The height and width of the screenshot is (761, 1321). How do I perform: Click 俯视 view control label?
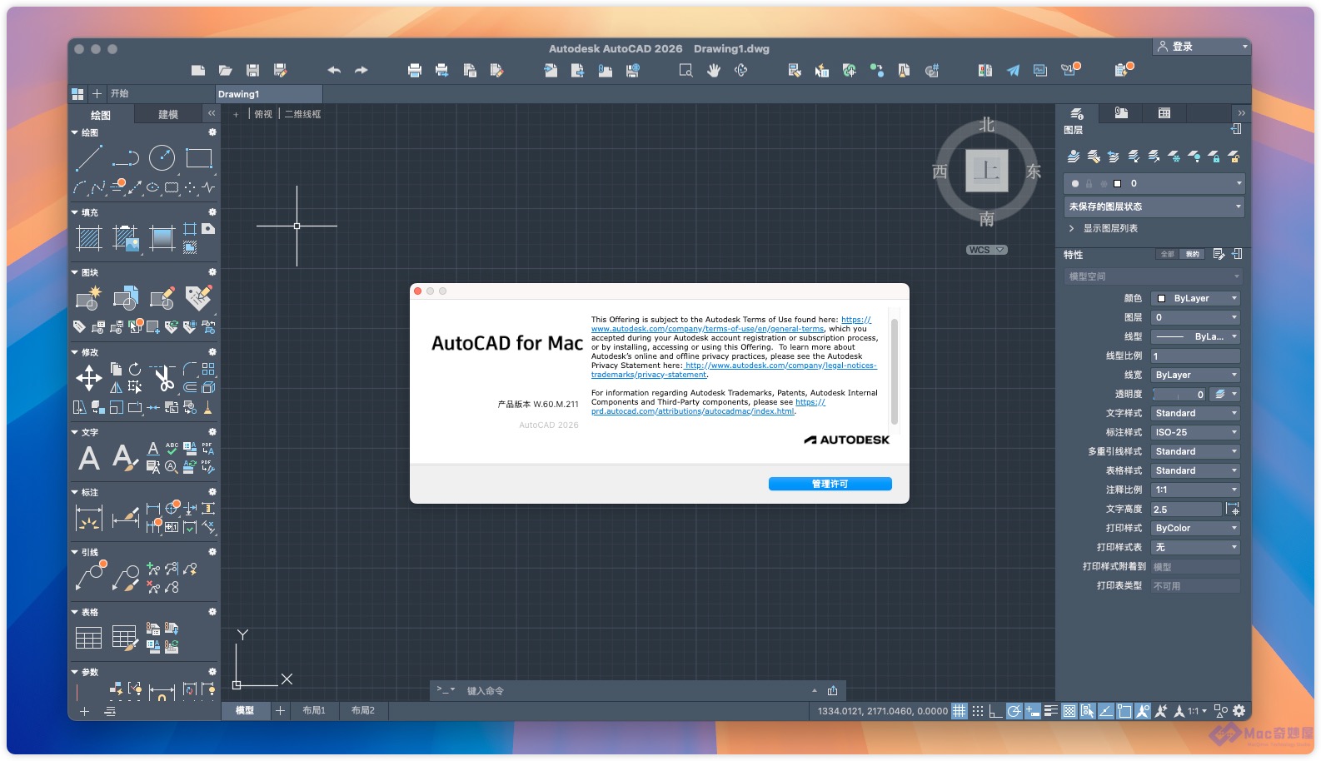tap(263, 114)
